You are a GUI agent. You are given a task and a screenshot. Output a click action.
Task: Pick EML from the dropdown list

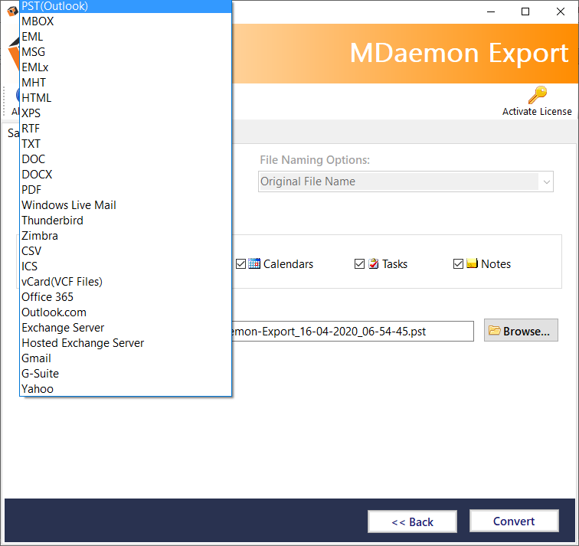tap(126, 37)
